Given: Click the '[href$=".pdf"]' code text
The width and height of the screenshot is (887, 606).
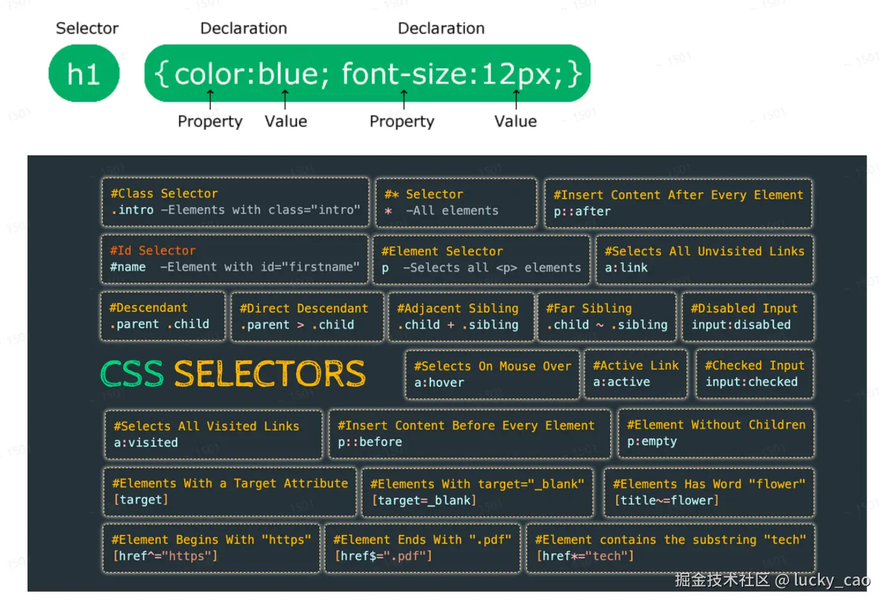Looking at the screenshot, I should click(x=383, y=556).
